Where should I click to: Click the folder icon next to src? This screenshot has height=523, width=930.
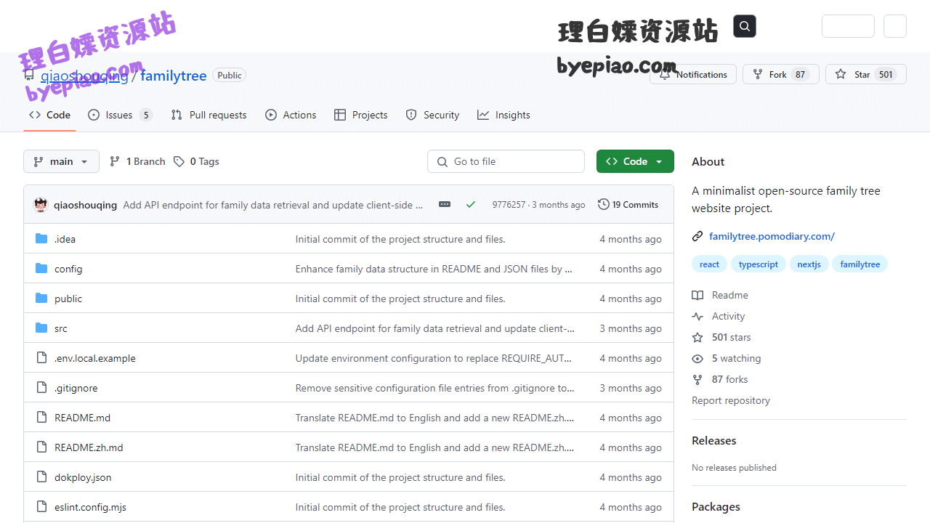tap(41, 328)
